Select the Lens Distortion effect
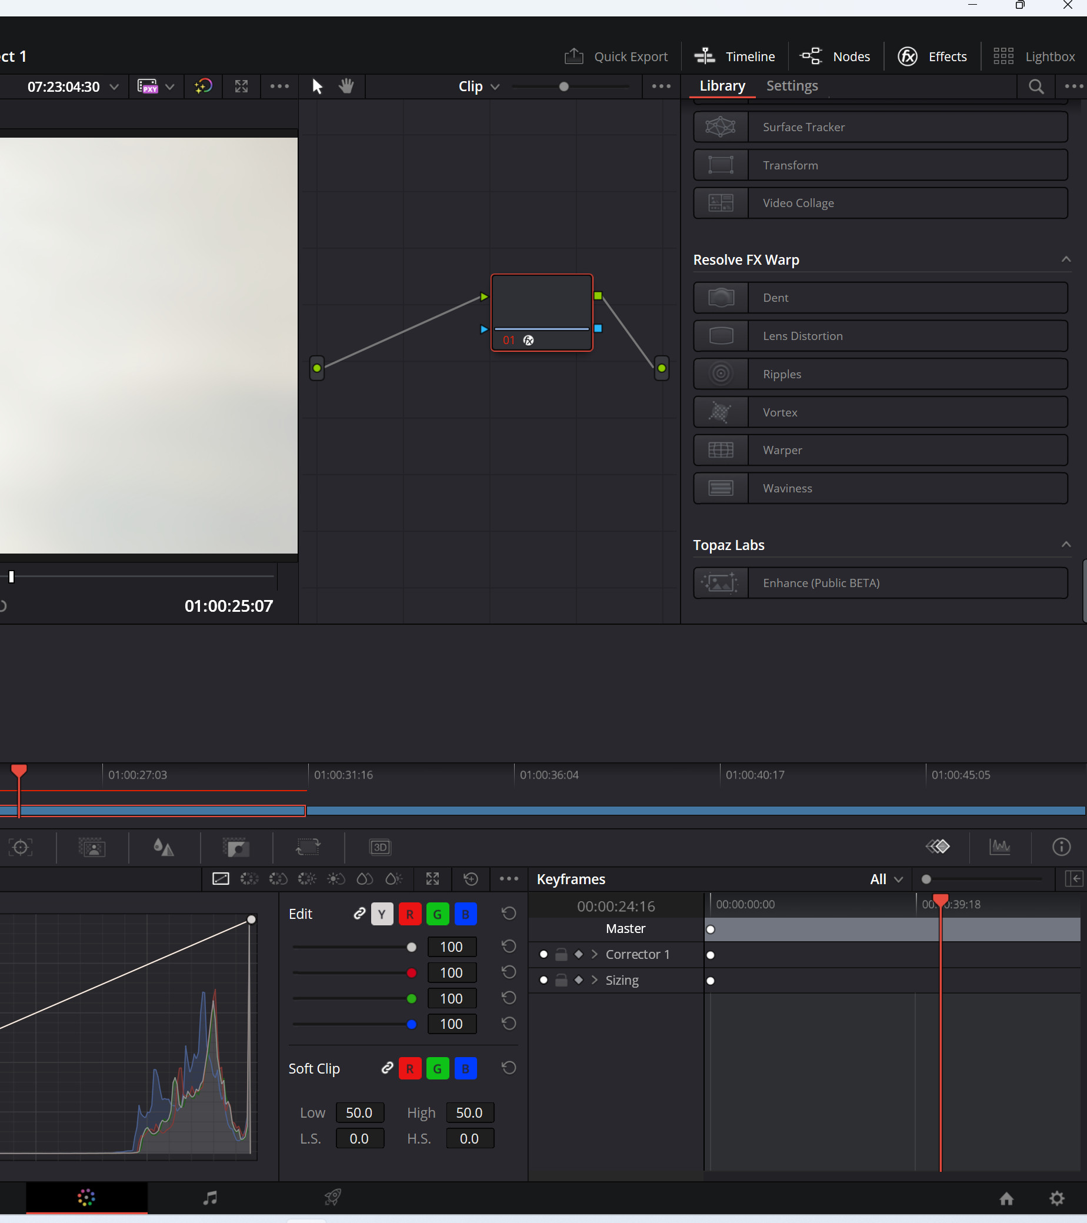This screenshot has height=1223, width=1087. [x=880, y=336]
